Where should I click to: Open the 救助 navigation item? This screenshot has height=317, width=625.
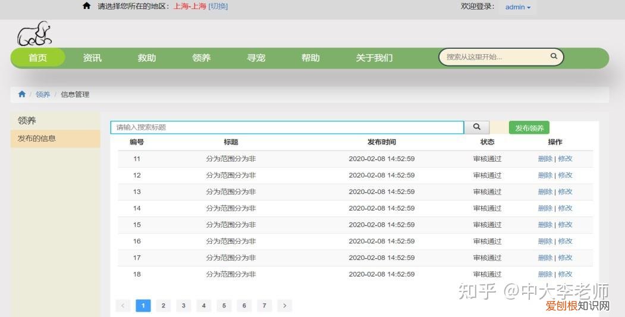click(147, 58)
